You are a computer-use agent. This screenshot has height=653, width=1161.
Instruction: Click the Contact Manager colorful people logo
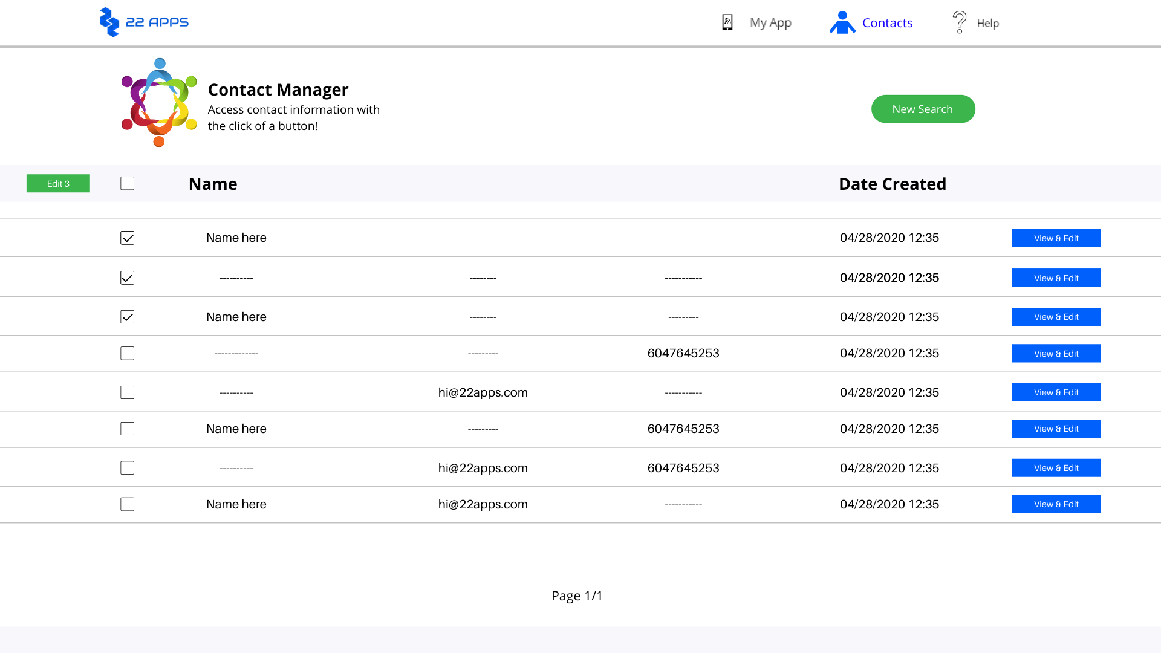[x=159, y=102]
